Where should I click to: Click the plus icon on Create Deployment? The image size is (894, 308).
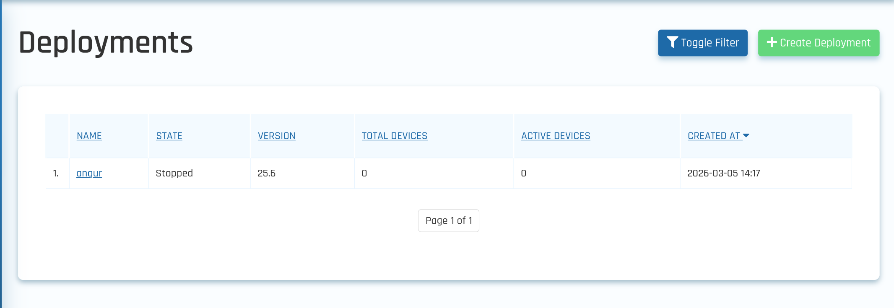[772, 42]
